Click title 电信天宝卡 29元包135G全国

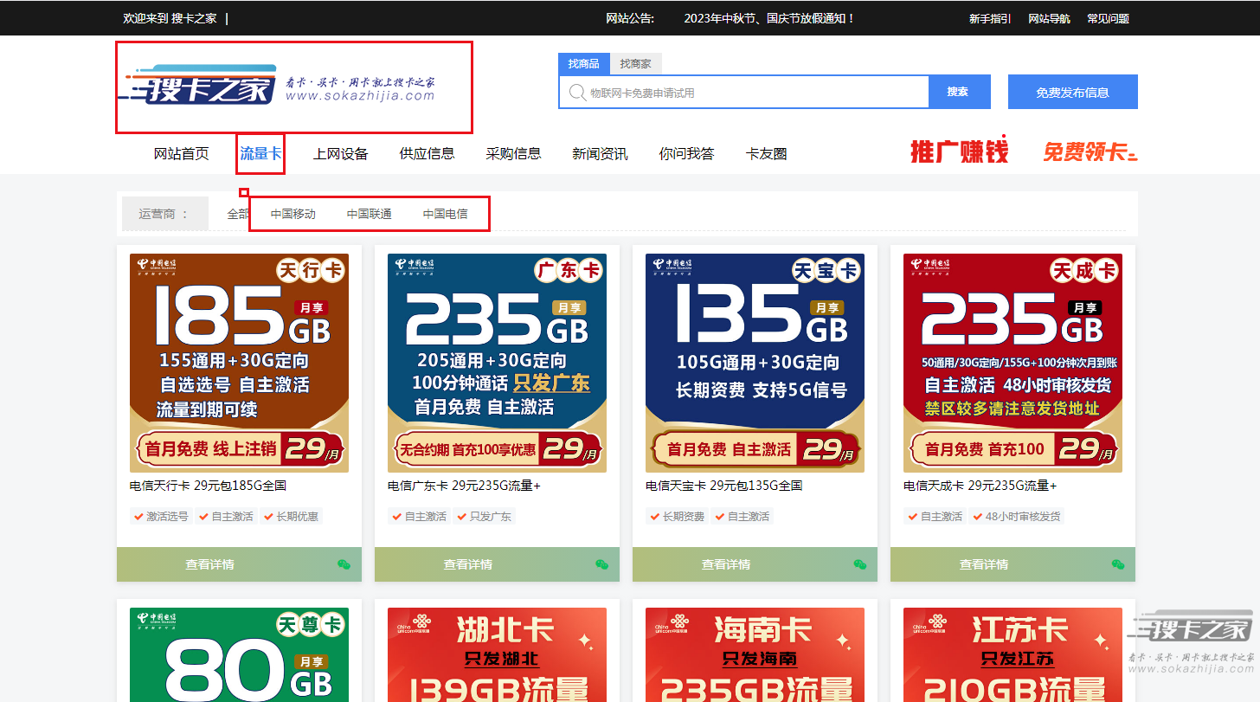coord(723,486)
